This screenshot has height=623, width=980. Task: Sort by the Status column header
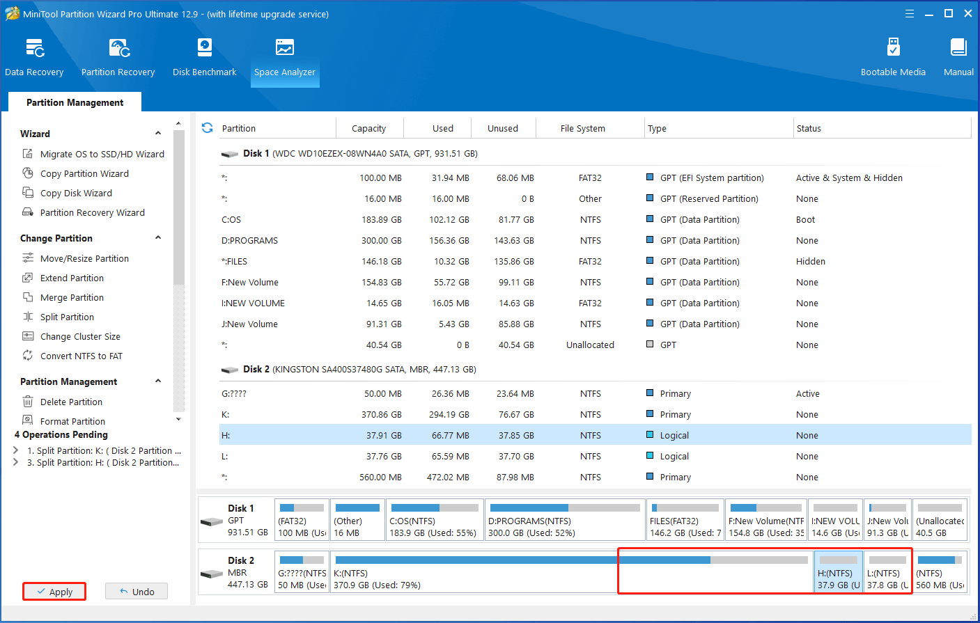(x=882, y=128)
